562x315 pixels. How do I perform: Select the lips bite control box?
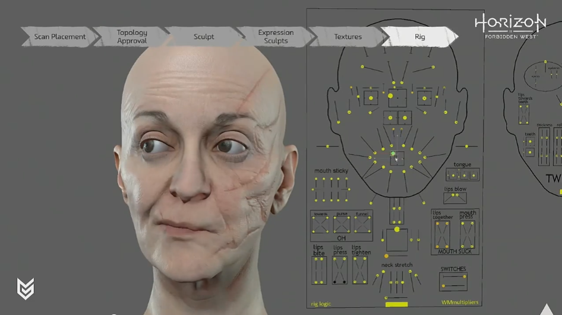tap(318, 271)
